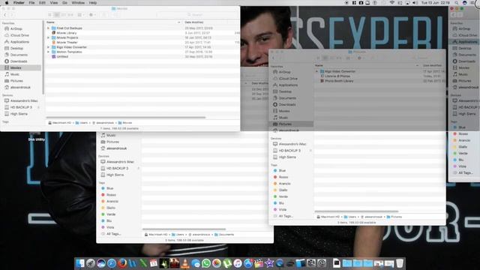Eject HD BACKUP 3 in Documents window sidebar
Screen dimensions: 480x270
(x=138, y=168)
